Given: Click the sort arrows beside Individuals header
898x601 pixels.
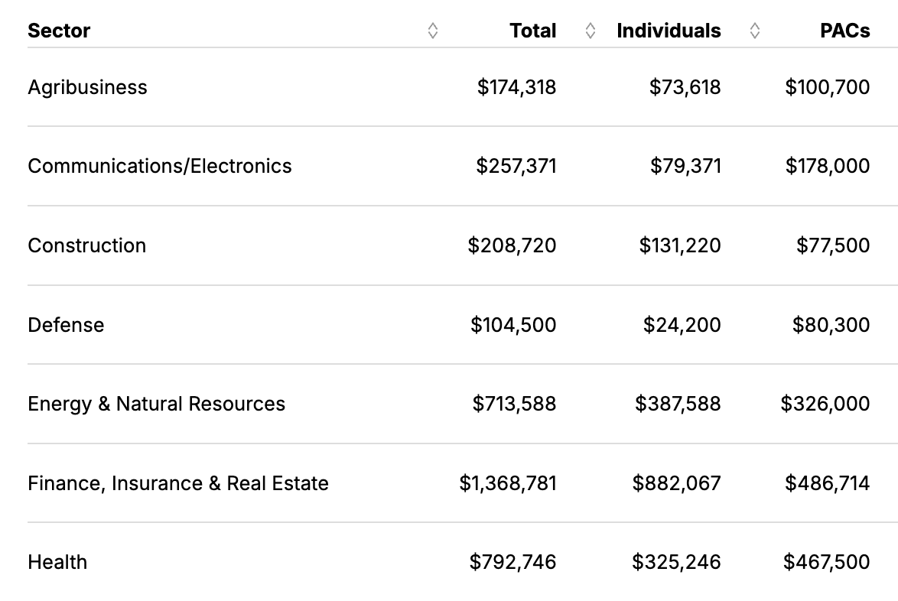Looking at the screenshot, I should (755, 31).
